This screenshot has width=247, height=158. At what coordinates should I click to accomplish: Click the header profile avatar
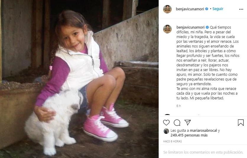(x=167, y=9)
